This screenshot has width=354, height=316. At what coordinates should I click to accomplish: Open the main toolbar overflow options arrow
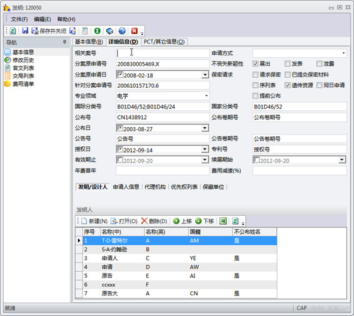click(142, 34)
